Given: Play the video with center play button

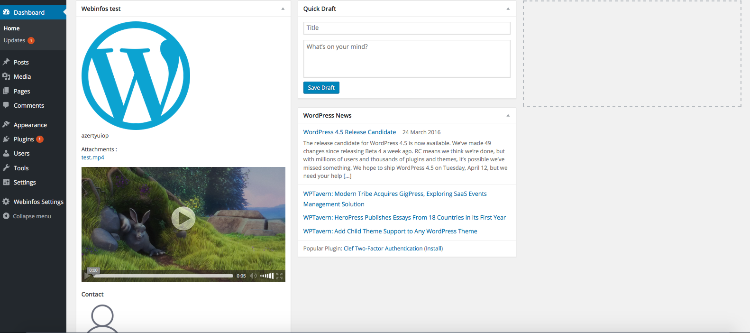Looking at the screenshot, I should click(x=183, y=219).
